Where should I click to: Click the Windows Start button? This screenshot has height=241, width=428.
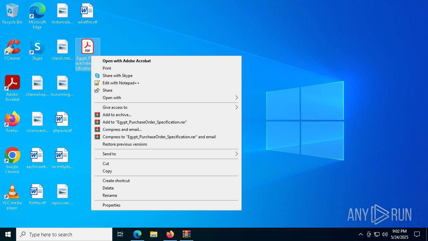pos(8,234)
